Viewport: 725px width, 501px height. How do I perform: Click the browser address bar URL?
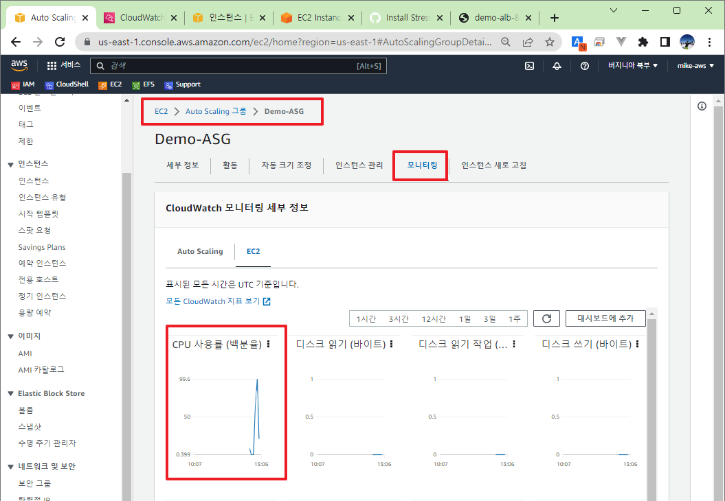(294, 42)
